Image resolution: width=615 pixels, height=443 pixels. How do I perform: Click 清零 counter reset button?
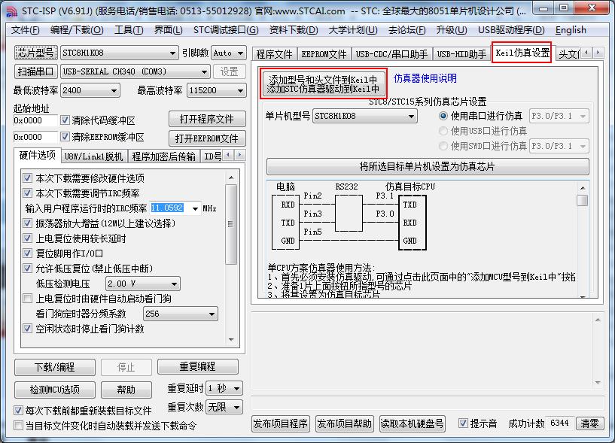(x=589, y=423)
